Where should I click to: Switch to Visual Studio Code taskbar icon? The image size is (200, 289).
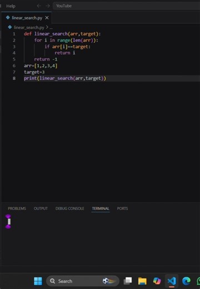172,281
